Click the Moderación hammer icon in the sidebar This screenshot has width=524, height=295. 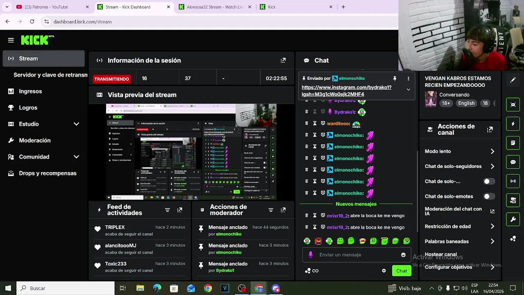tap(11, 141)
